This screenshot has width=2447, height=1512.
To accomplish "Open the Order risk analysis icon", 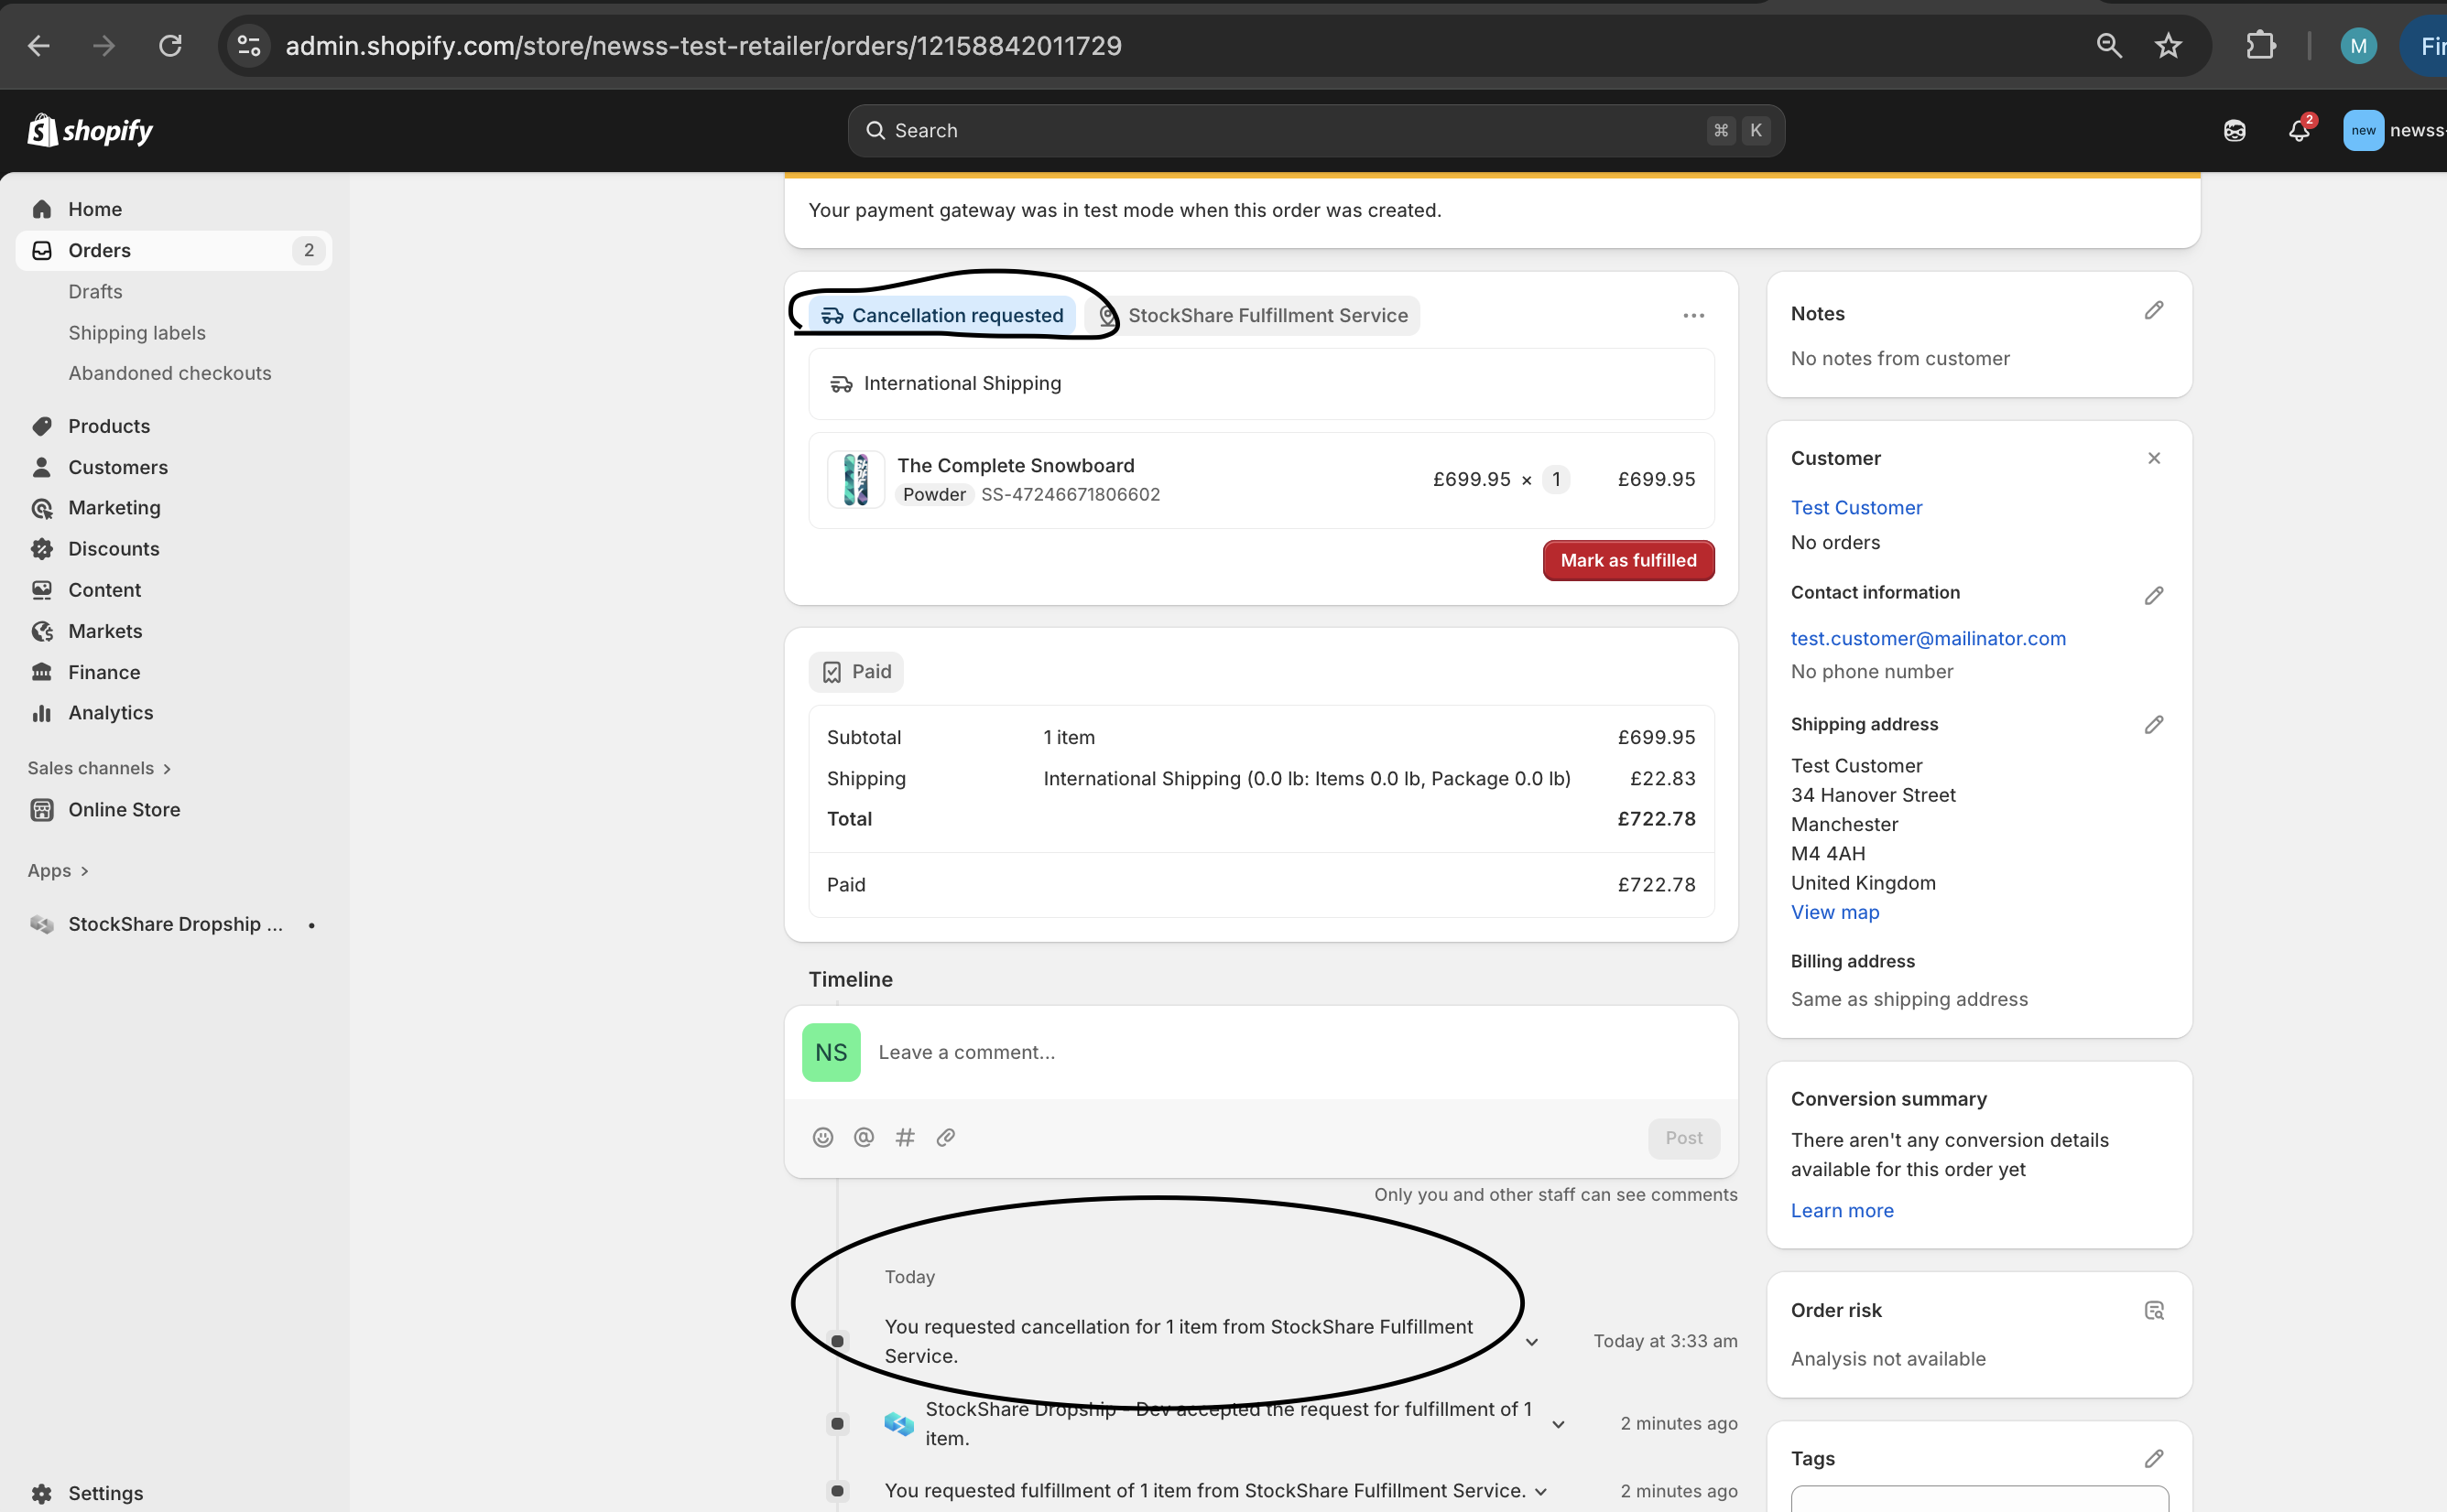I will click(2153, 1310).
